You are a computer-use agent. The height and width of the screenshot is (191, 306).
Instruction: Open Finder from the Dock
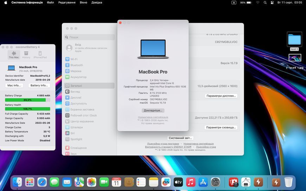[x=17, y=183]
